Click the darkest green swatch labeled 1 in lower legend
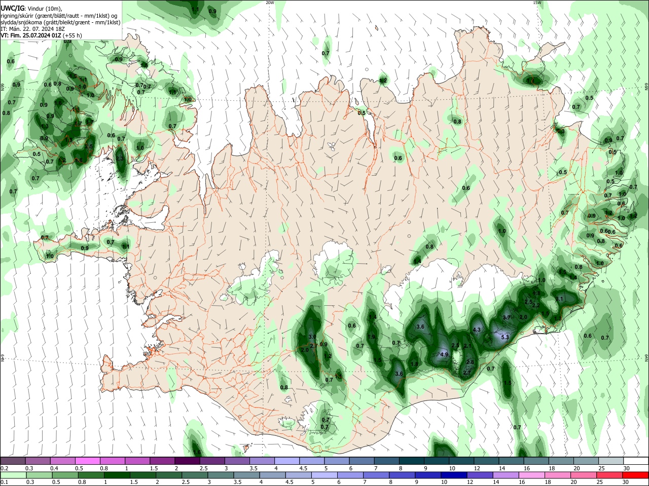This screenshot has height=486, width=649. click(x=117, y=475)
